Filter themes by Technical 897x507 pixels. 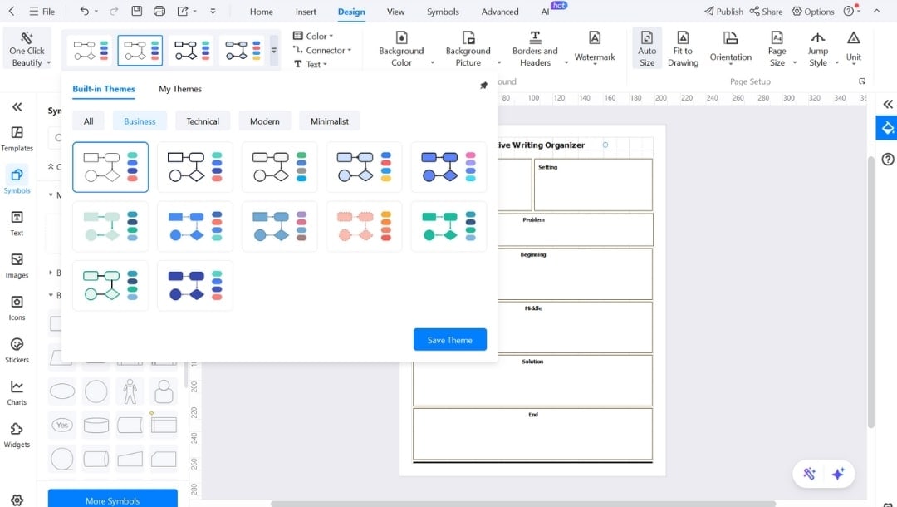203,121
